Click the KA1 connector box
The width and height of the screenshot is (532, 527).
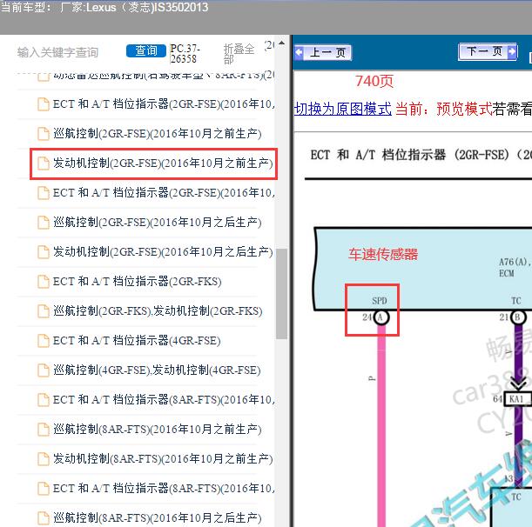[x=516, y=399]
